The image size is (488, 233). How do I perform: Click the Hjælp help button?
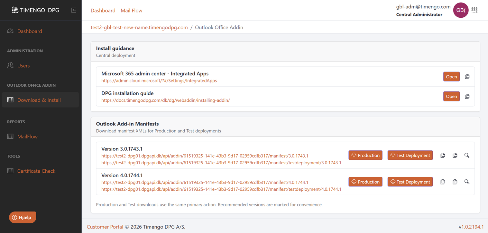[x=23, y=218]
